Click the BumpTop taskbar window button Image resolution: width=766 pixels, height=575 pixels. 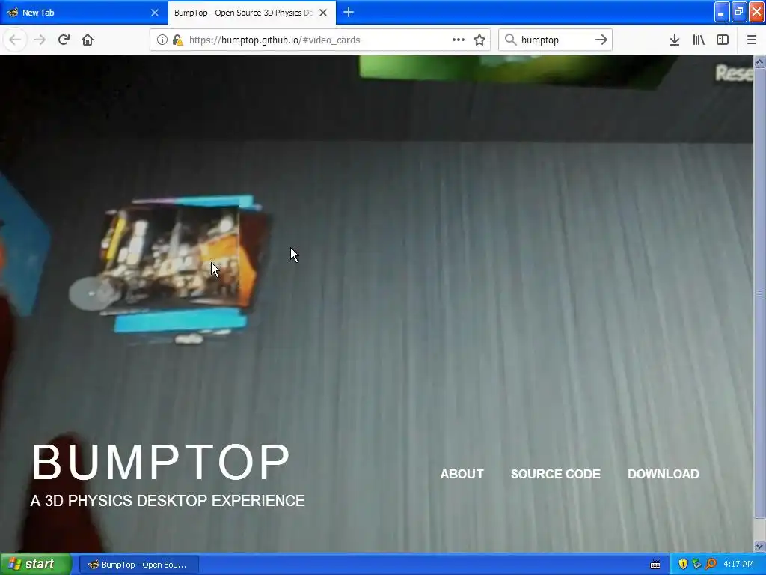[138, 565]
